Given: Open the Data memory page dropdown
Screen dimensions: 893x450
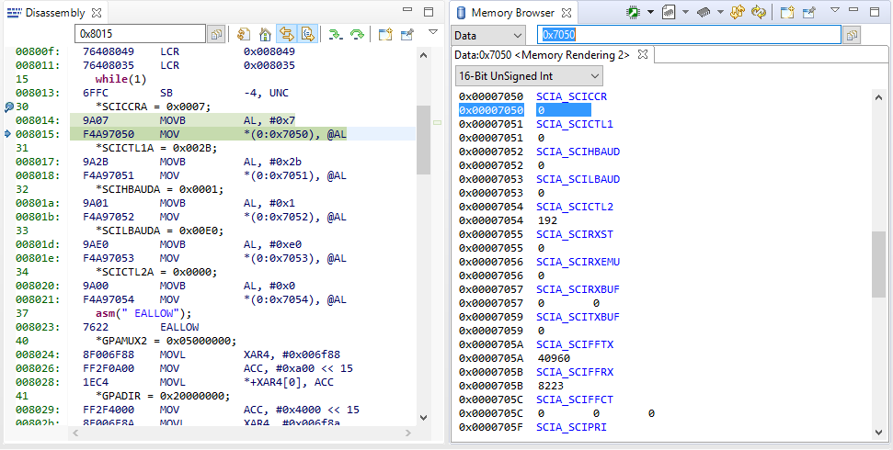Looking at the screenshot, I should point(488,35).
